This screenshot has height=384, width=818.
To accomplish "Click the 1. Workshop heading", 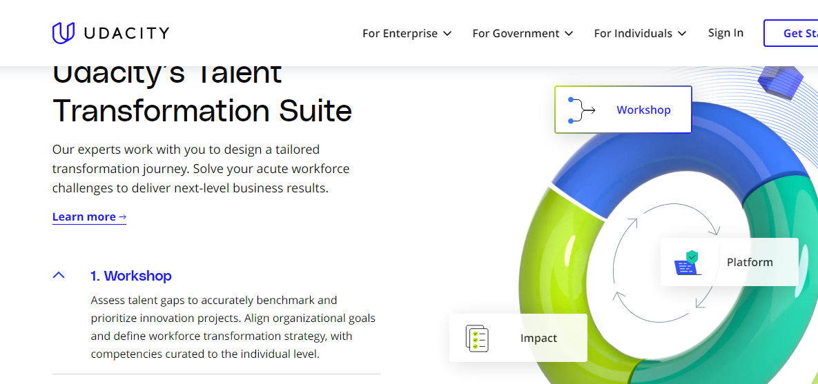I will (x=131, y=275).
